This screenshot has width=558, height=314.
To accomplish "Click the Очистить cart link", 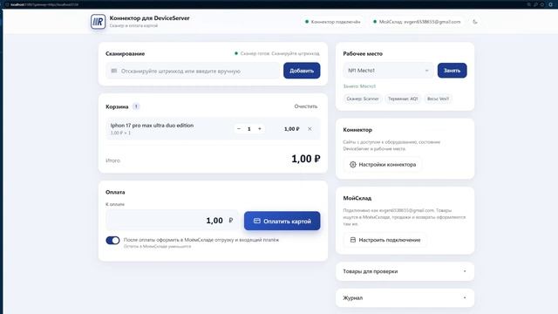I will tap(306, 106).
